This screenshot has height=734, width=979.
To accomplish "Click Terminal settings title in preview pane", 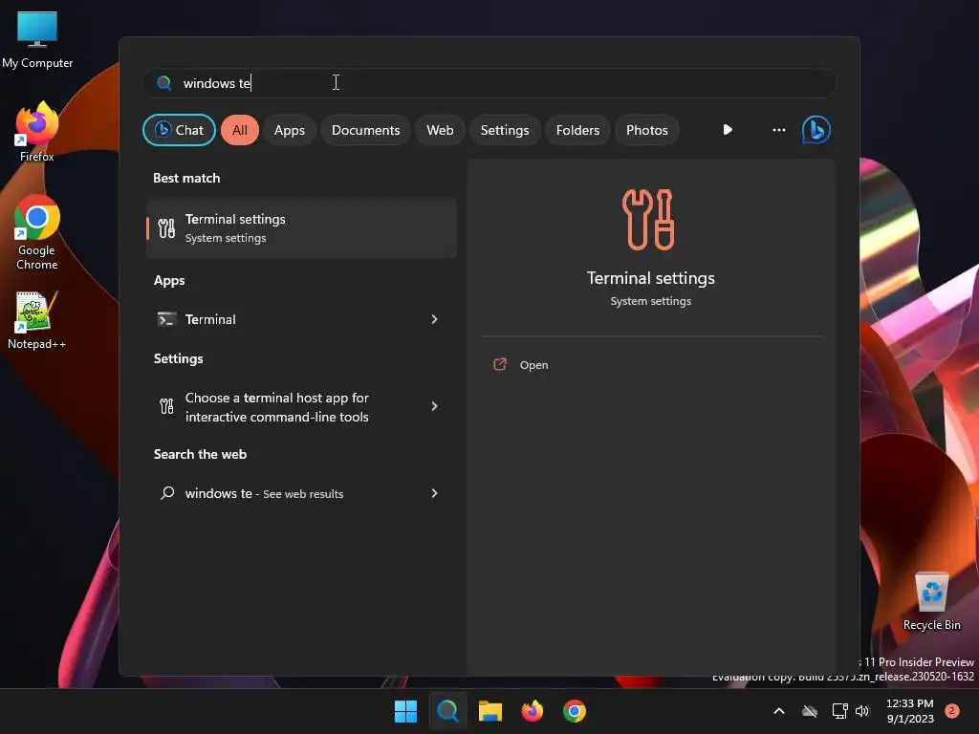I will [x=650, y=278].
